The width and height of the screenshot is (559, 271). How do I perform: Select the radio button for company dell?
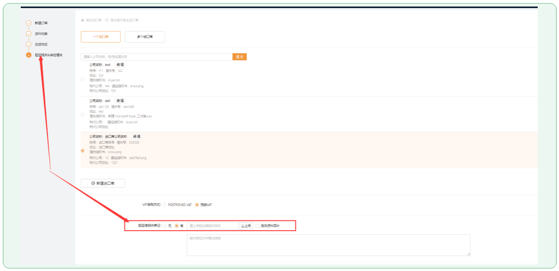click(82, 115)
